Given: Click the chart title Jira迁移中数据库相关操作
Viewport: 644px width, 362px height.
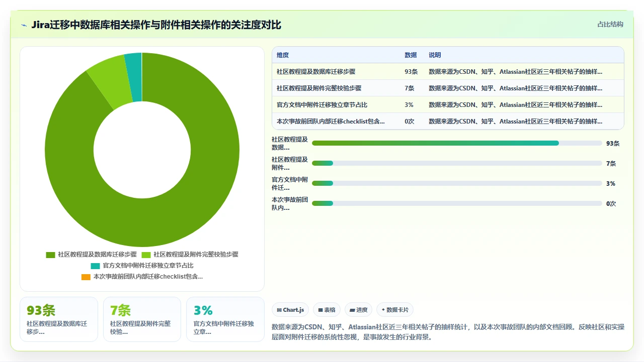Looking at the screenshot, I should [156, 25].
